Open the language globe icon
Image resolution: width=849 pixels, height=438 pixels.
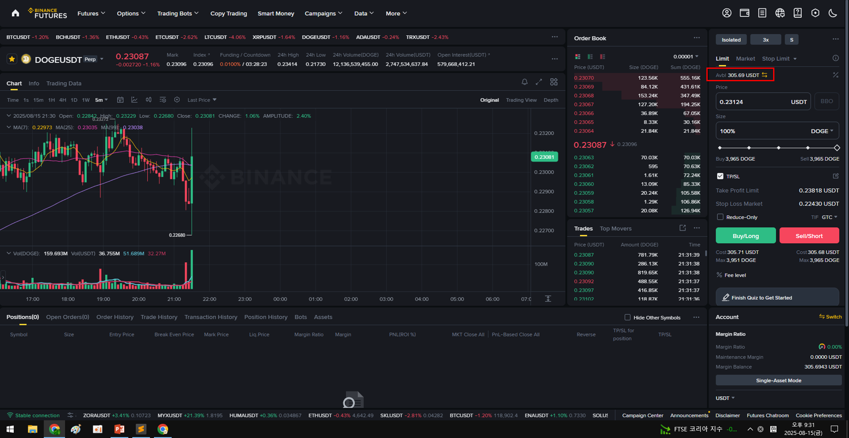click(780, 13)
